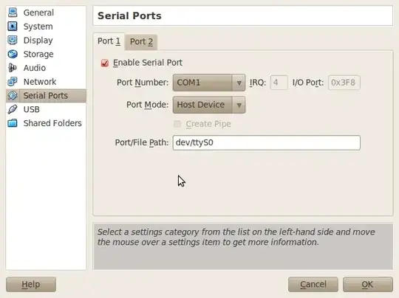Click the Help button
Image resolution: width=399 pixels, height=298 pixels.
pyautogui.click(x=31, y=284)
